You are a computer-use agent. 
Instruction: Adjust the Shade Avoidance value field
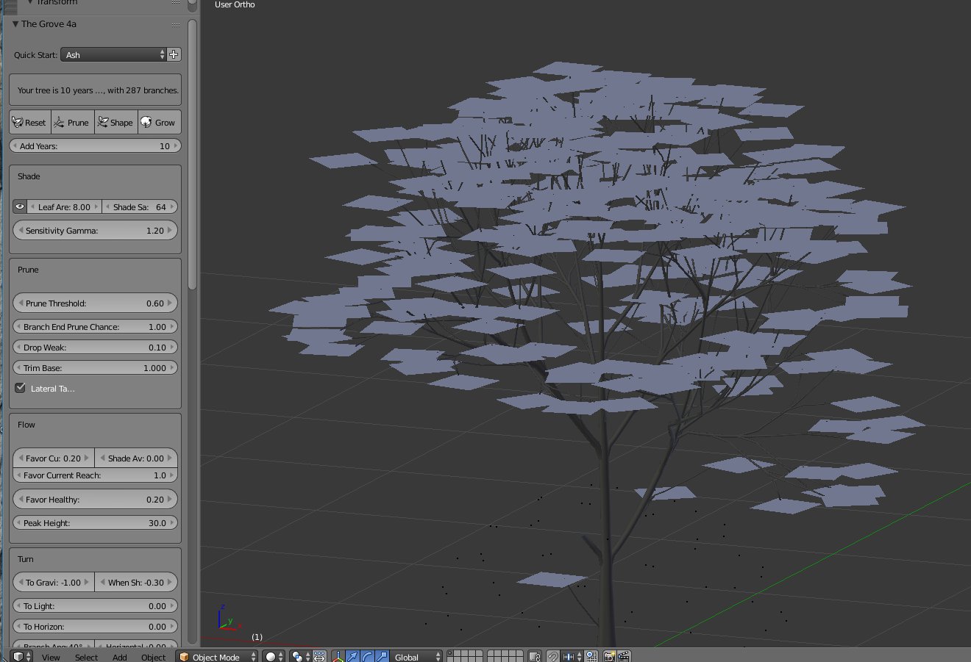[136, 458]
